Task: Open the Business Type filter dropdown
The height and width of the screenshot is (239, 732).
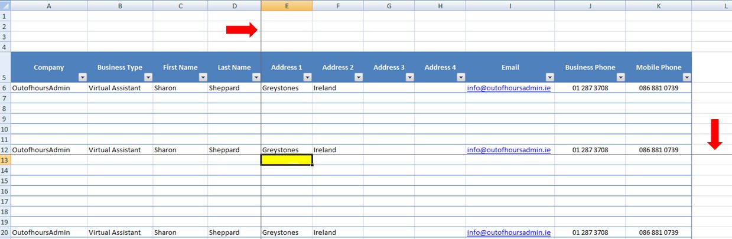Action: coord(148,77)
